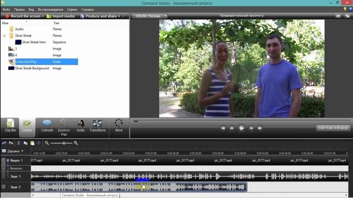Open Record the screen dropdown arrow
This screenshot has height=198, width=353.
click(43, 16)
